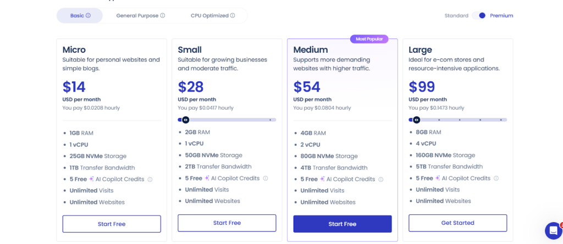563x244 pixels.
Task: Click the sparkle icon in Large plan credits
Action: click(438, 178)
